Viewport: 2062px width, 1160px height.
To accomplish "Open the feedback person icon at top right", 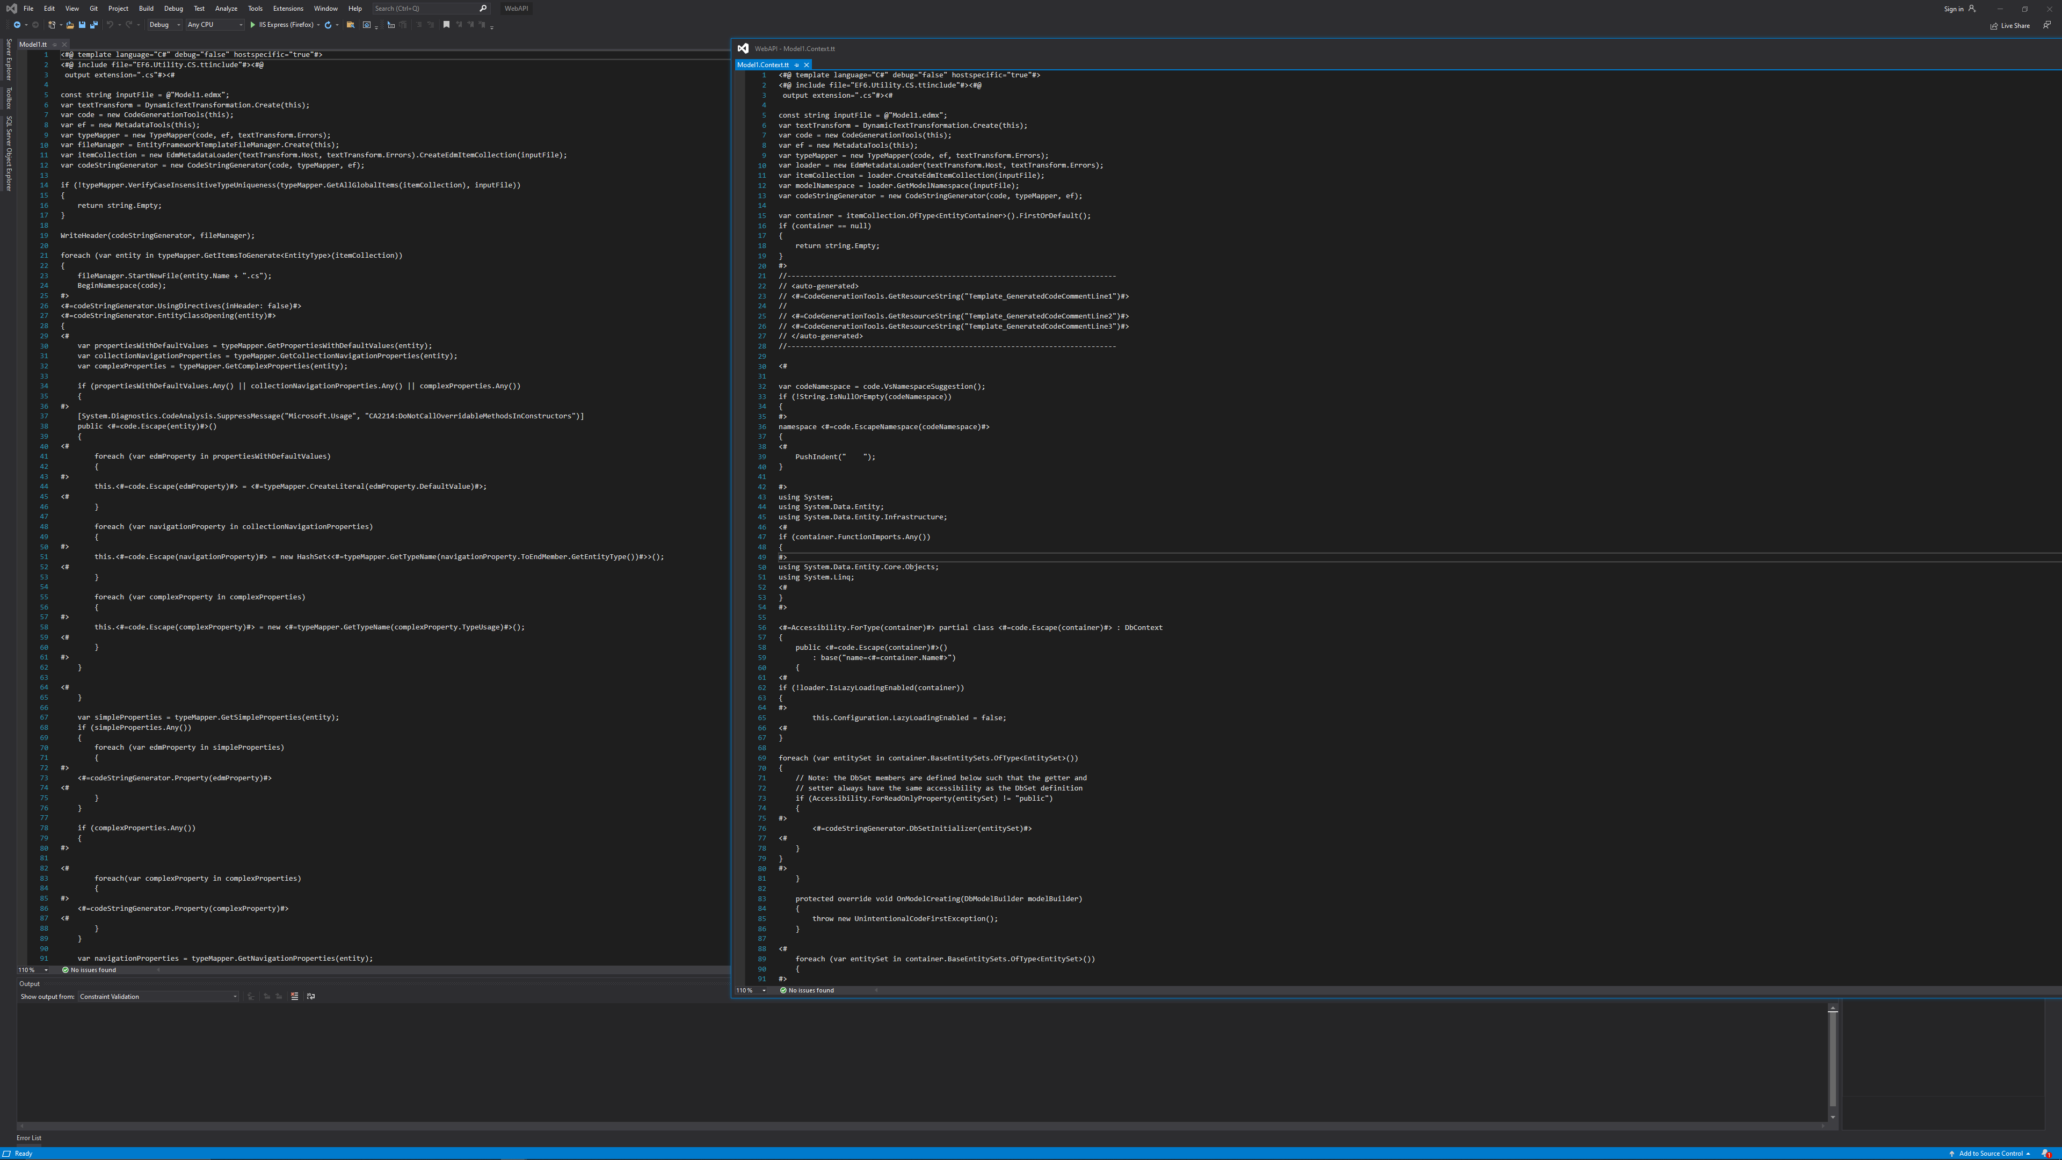I will (2047, 25).
